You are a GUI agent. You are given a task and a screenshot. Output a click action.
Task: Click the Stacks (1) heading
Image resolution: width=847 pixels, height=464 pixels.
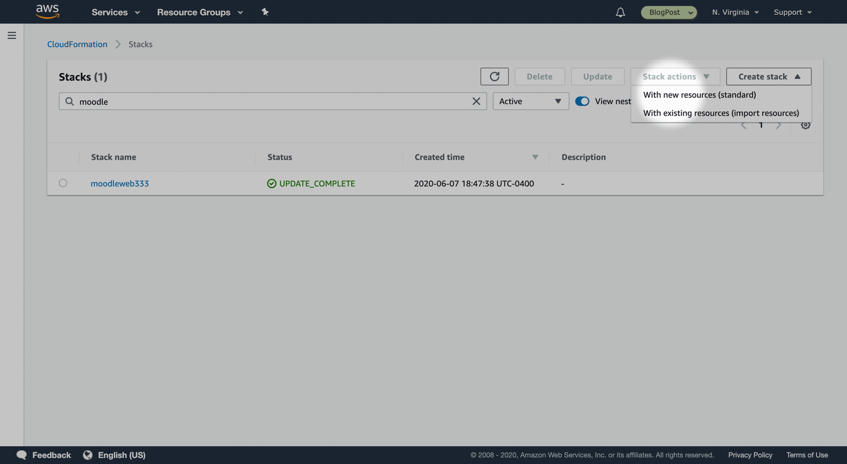(83, 77)
